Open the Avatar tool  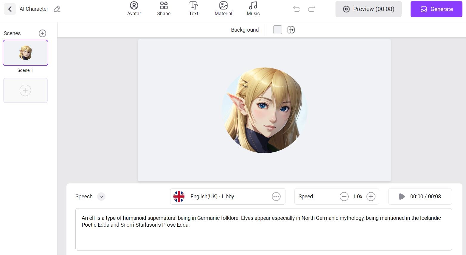[134, 9]
